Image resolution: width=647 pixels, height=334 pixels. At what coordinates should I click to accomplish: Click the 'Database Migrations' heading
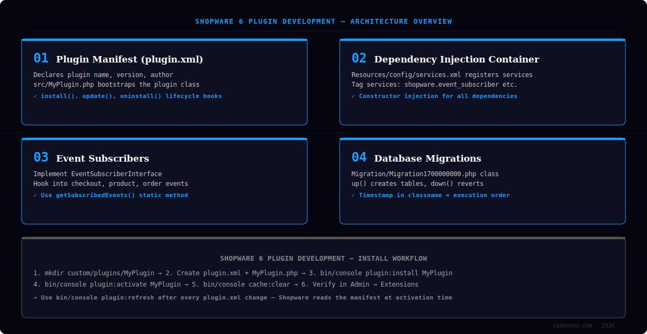(428, 158)
